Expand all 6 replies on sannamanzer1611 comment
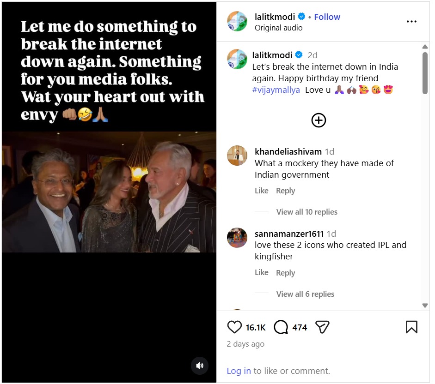435x384 pixels. pos(305,294)
